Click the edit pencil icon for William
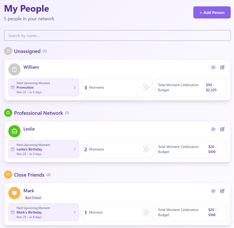 tap(222, 67)
